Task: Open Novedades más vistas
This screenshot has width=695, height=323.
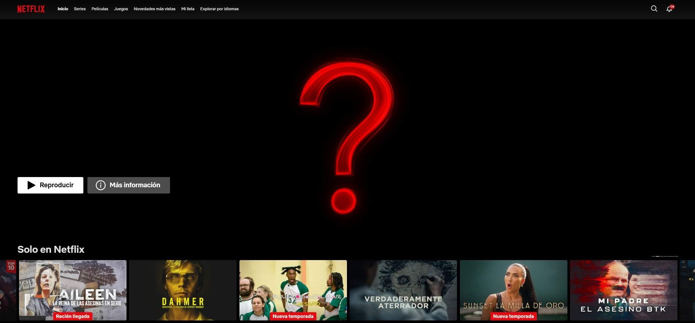Action: 155,9
